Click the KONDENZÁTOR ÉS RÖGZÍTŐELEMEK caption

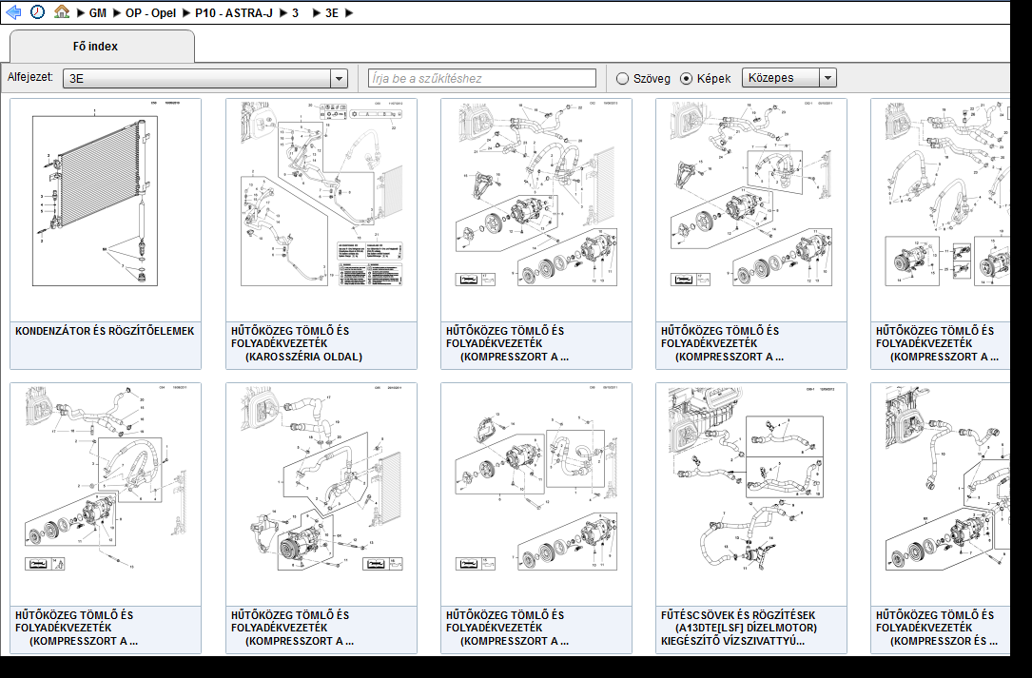105,331
